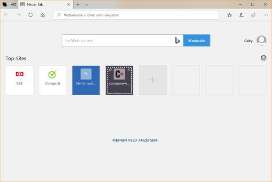Image resolution: width=272 pixels, height=182 pixels.
Task: Click the add notes pen icon
Action: click(242, 15)
